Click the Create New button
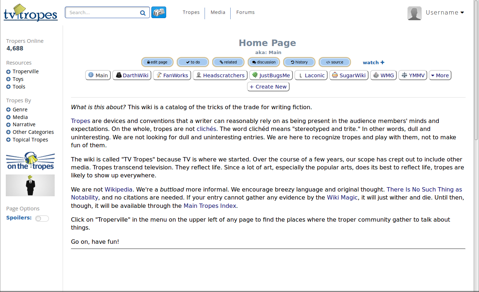 (268, 86)
